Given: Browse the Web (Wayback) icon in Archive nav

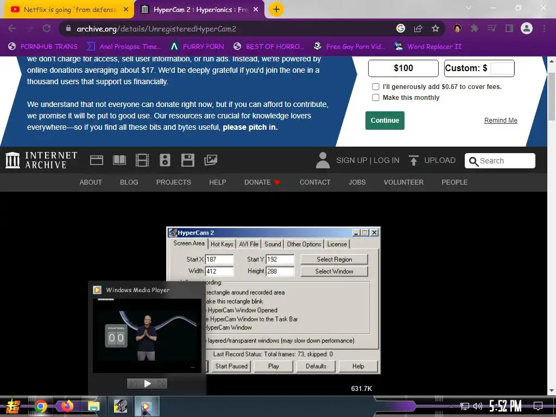Looking at the screenshot, I should pyautogui.click(x=97, y=160).
